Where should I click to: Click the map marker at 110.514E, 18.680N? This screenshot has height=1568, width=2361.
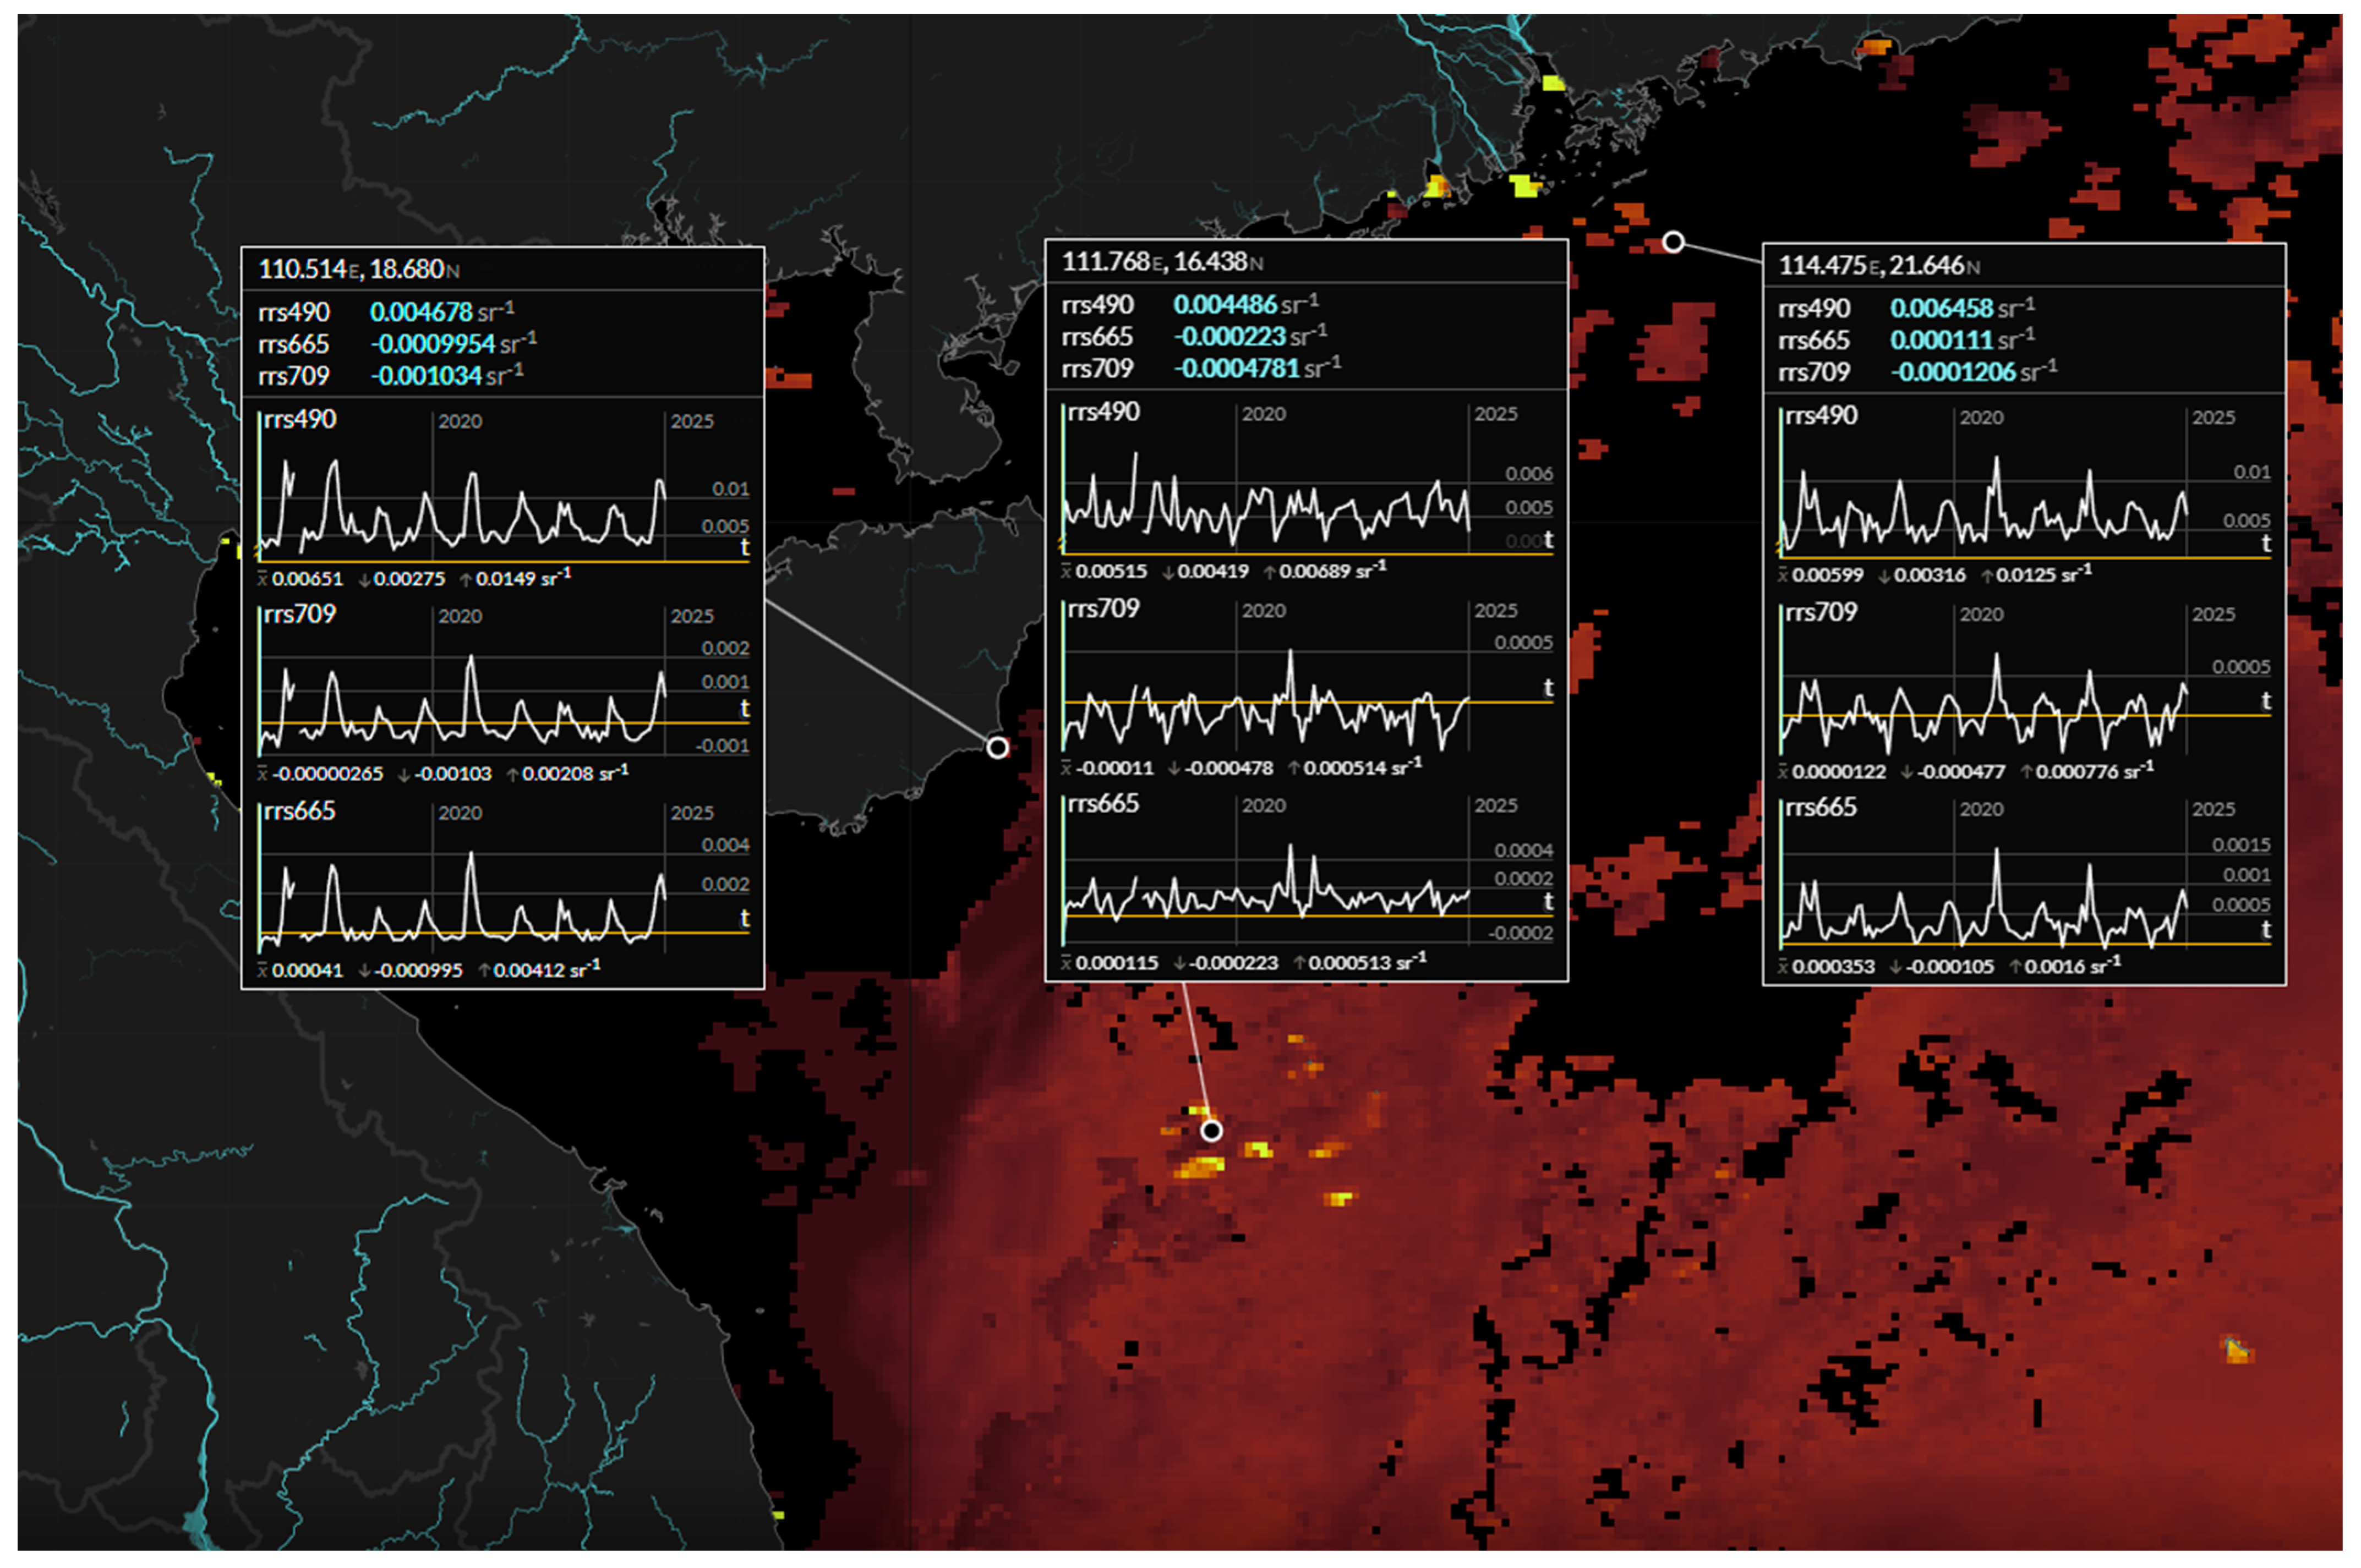997,747
